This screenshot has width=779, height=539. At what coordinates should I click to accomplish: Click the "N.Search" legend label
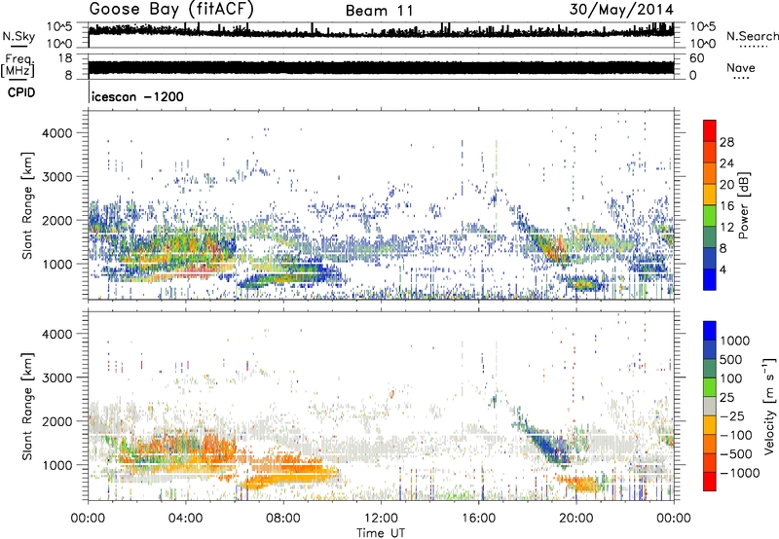click(x=752, y=36)
